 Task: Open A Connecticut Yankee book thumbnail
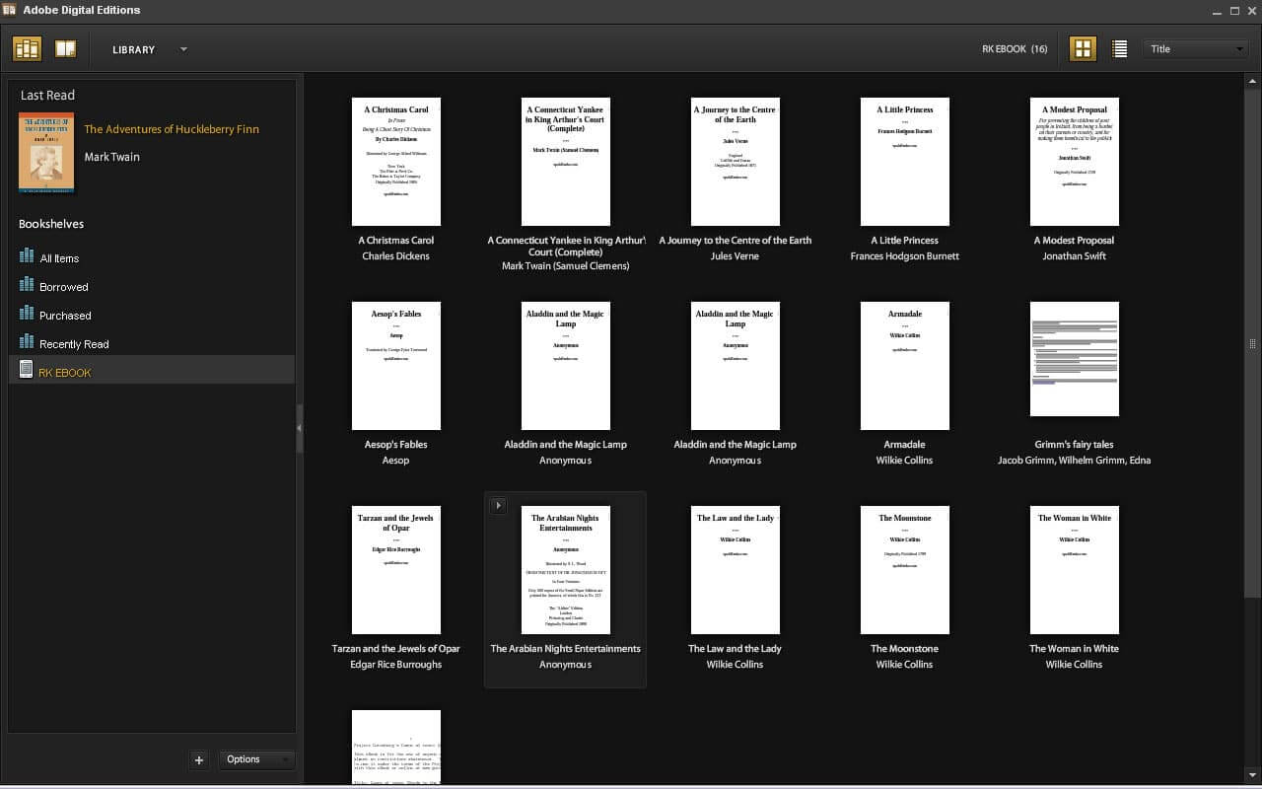point(566,162)
